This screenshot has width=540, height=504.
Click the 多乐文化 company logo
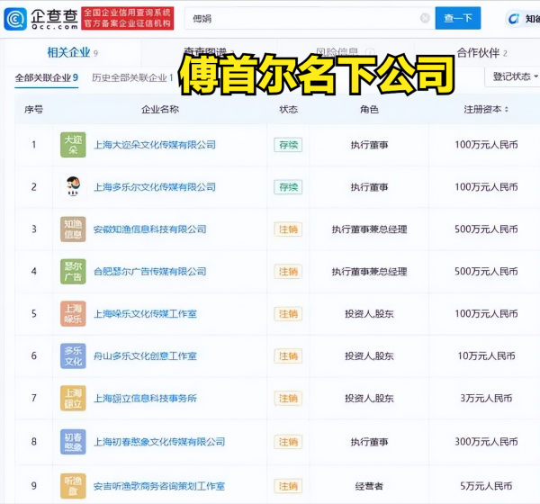[x=73, y=355]
